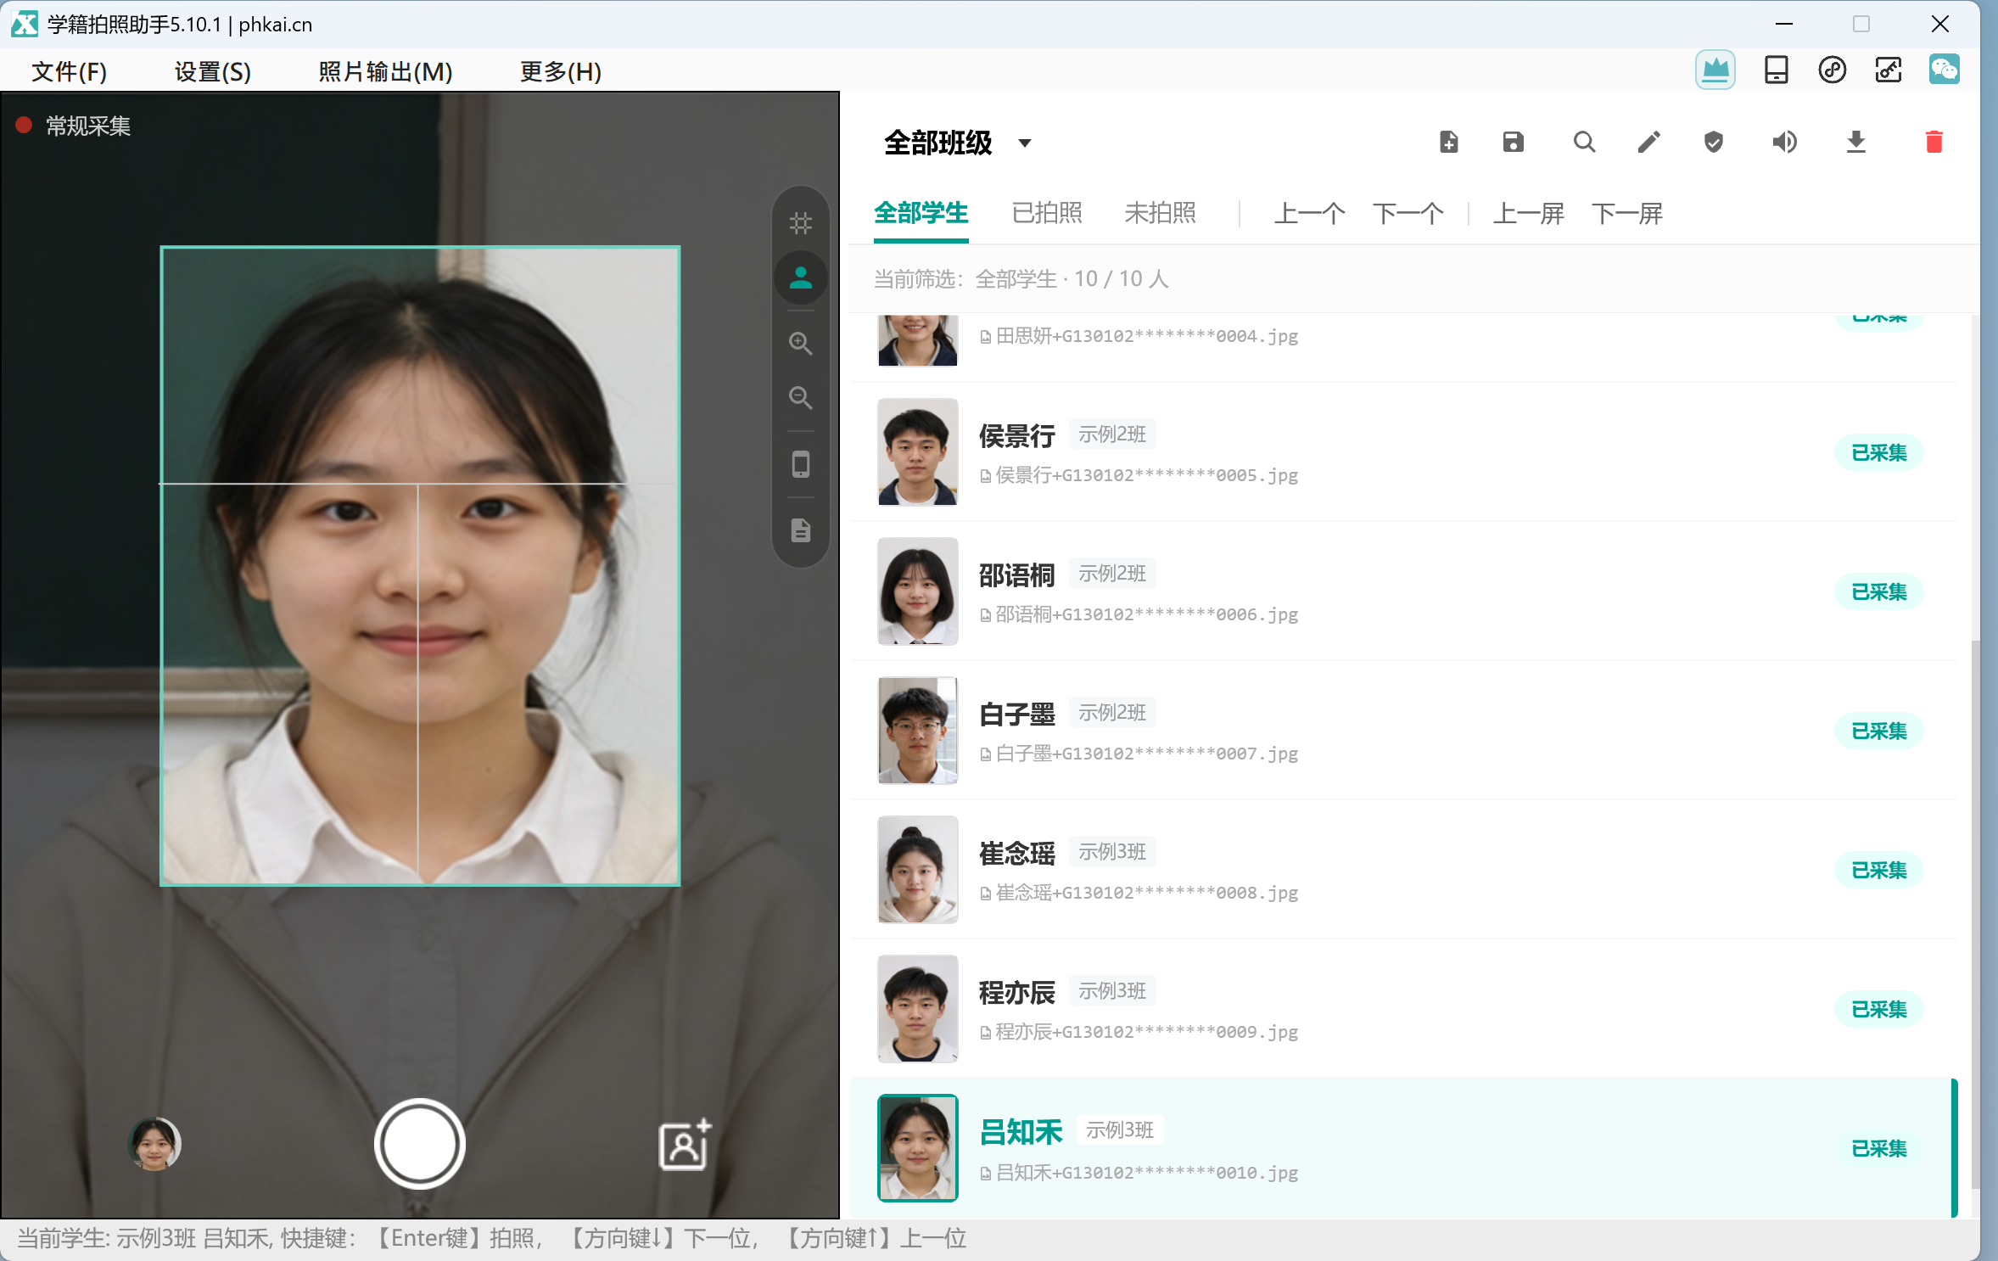1998x1261 pixels.
Task: Click the 当前筛选 filter summary text
Action: [x=1021, y=279]
